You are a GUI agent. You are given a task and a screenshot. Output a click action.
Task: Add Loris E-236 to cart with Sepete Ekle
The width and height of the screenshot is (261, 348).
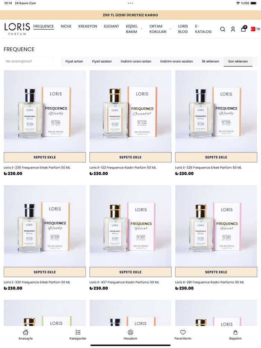point(45,157)
